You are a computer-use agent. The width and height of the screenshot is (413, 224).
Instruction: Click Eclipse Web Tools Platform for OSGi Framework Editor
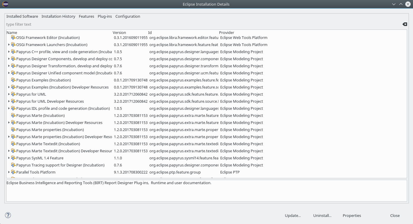click(244, 37)
